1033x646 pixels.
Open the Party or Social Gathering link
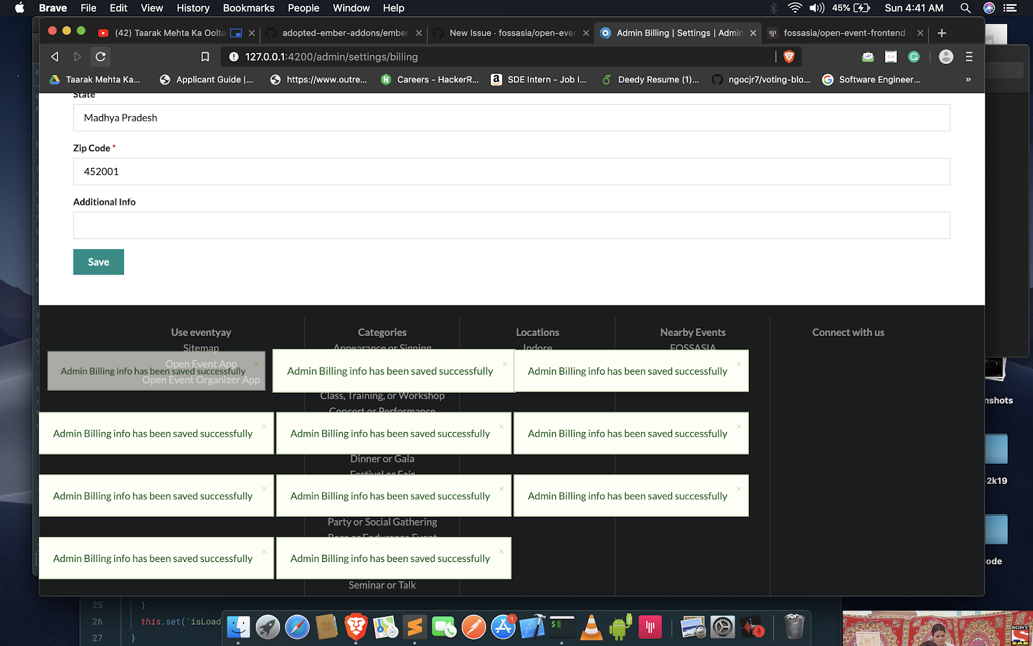click(x=382, y=522)
